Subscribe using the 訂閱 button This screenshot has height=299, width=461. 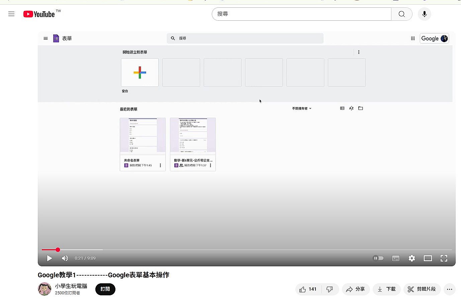(105, 289)
